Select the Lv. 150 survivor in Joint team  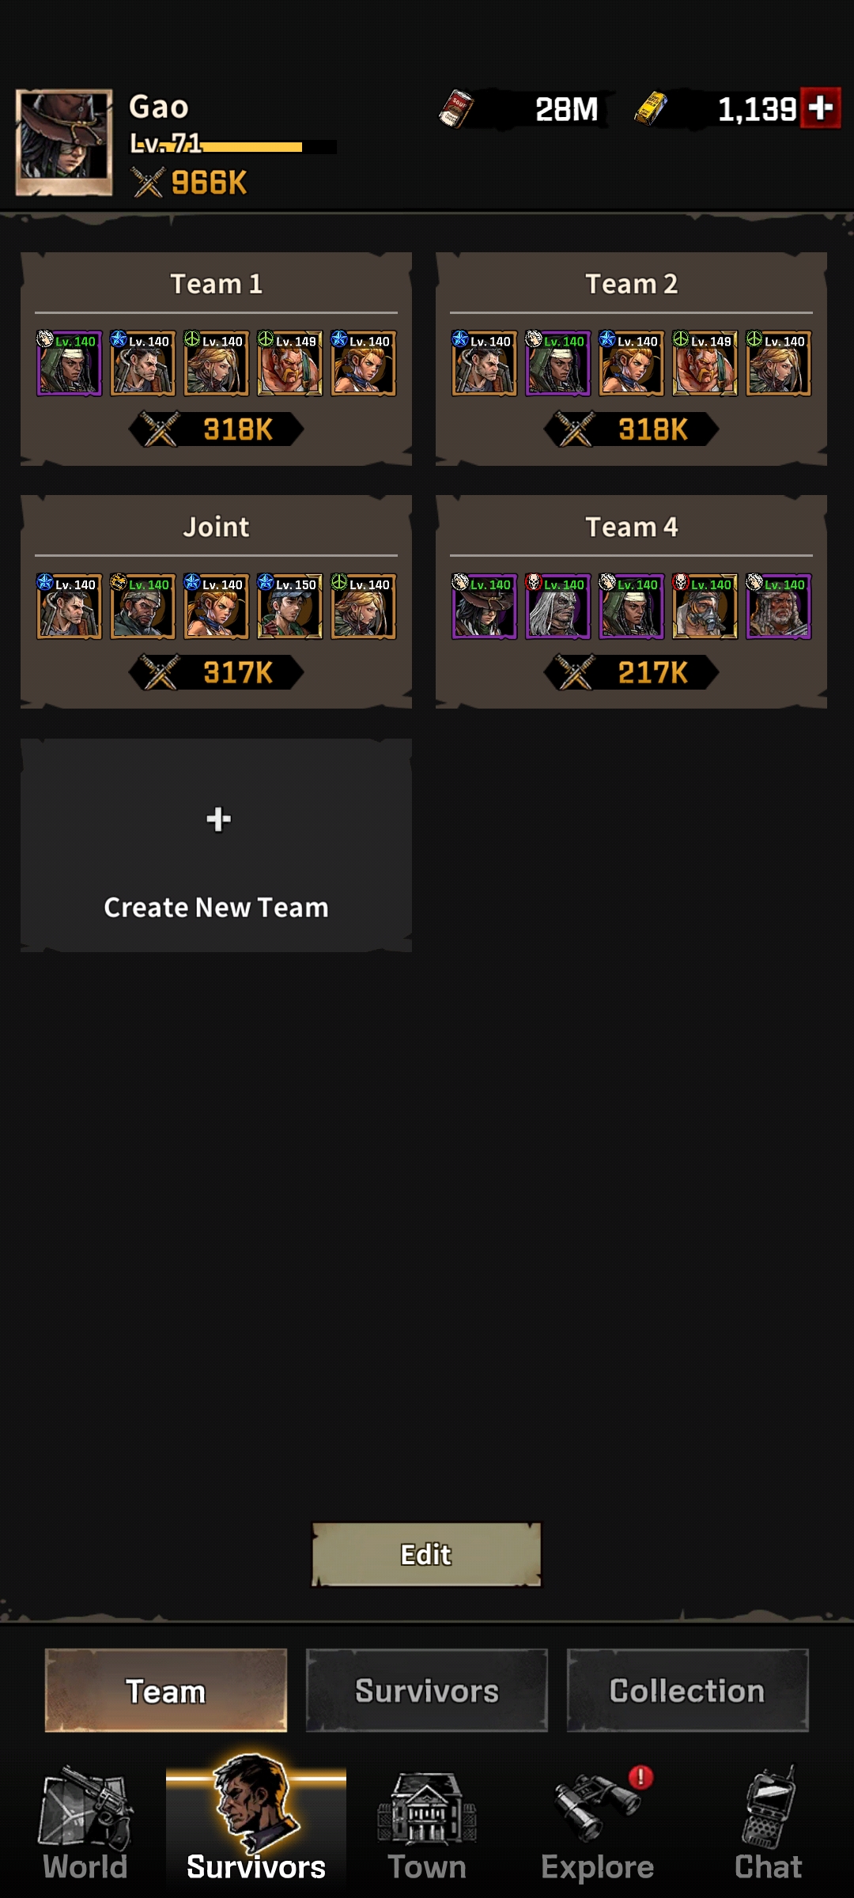pos(289,607)
